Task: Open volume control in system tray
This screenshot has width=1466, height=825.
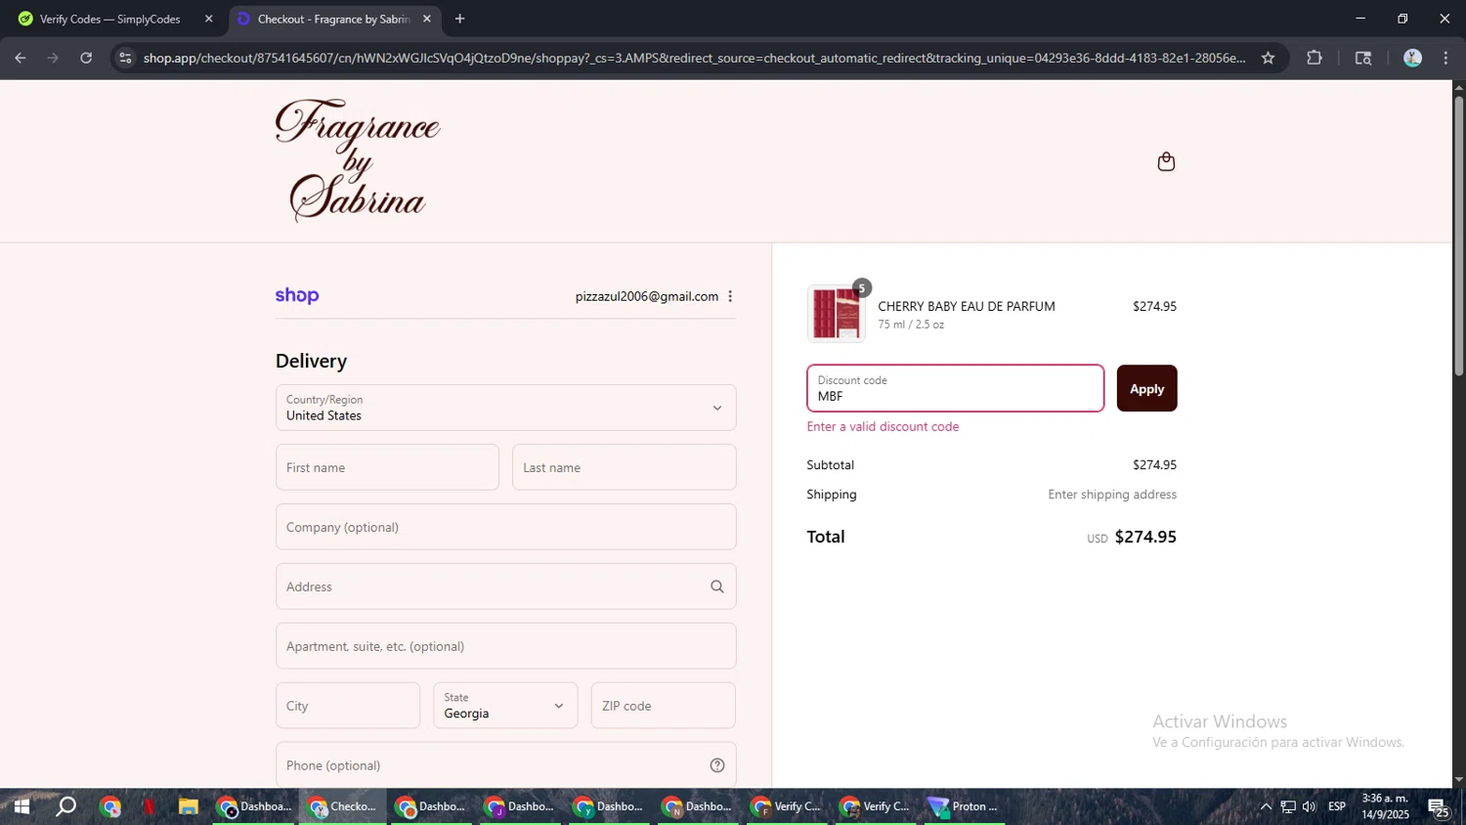Action: click(1310, 806)
